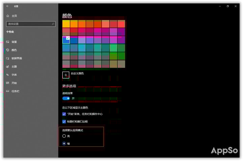
Task: Open the 字体 fonts icon
Action: [x=7, y=75]
